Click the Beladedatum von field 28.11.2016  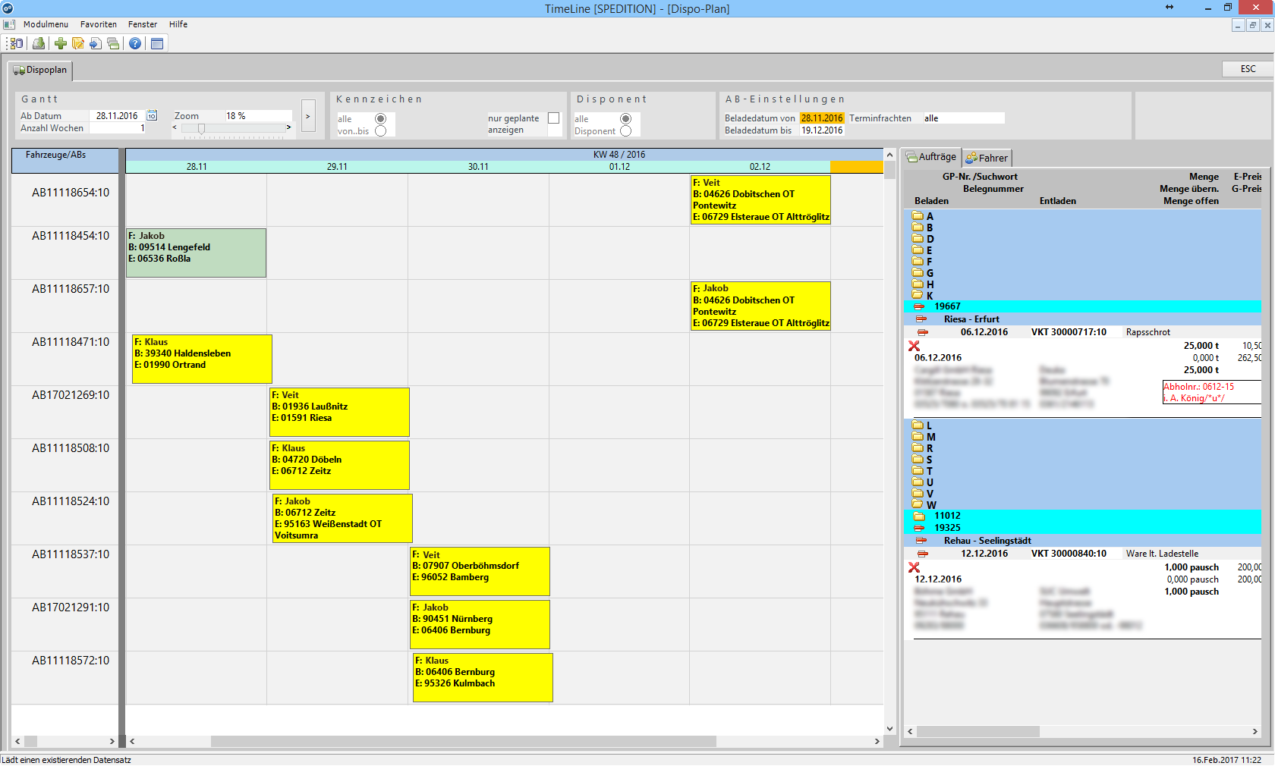click(822, 118)
